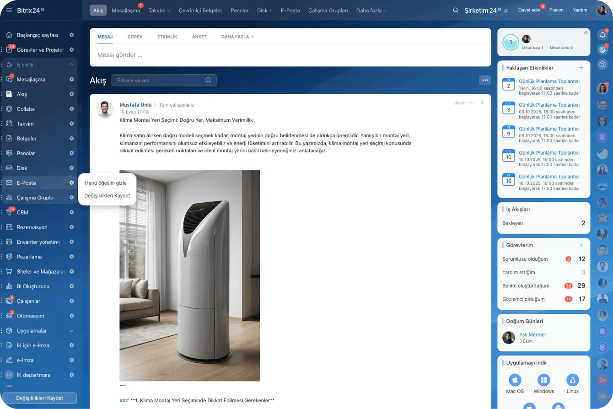This screenshot has width=613, height=409.
Task: Open the search magnifier in top bar
Action: tap(455, 10)
